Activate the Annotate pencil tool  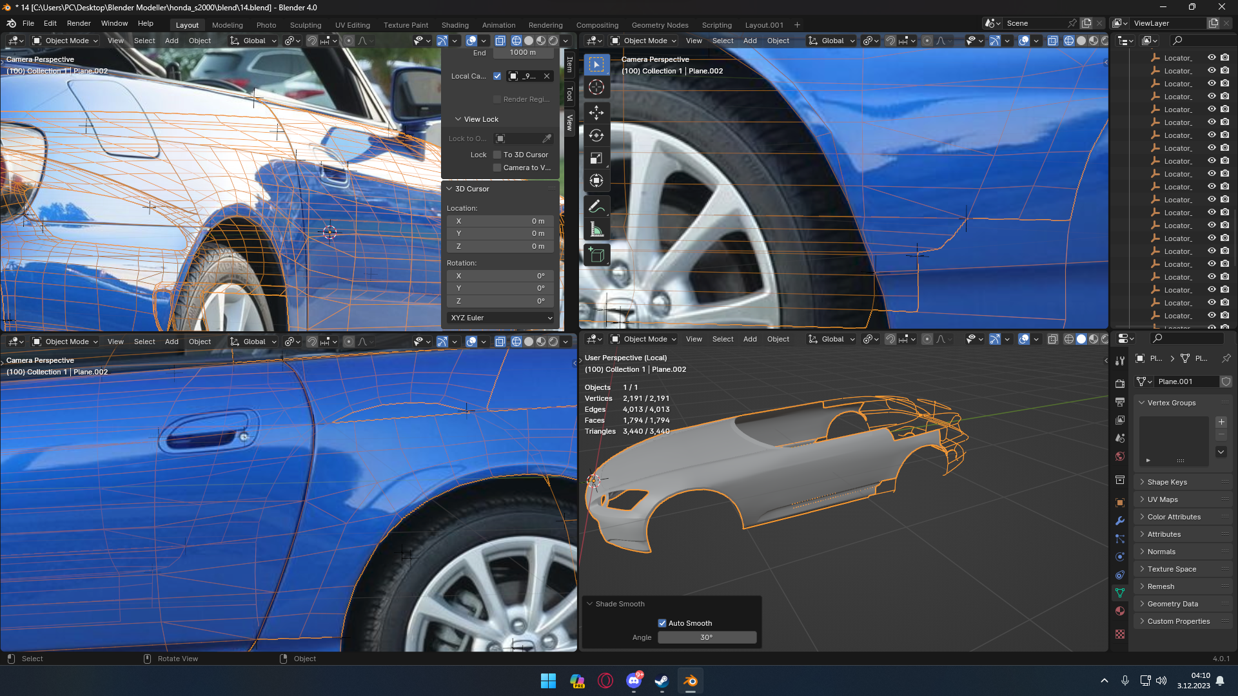[x=596, y=206]
